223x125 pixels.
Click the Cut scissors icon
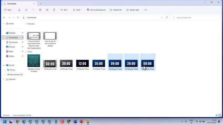pyautogui.click(x=19, y=10)
